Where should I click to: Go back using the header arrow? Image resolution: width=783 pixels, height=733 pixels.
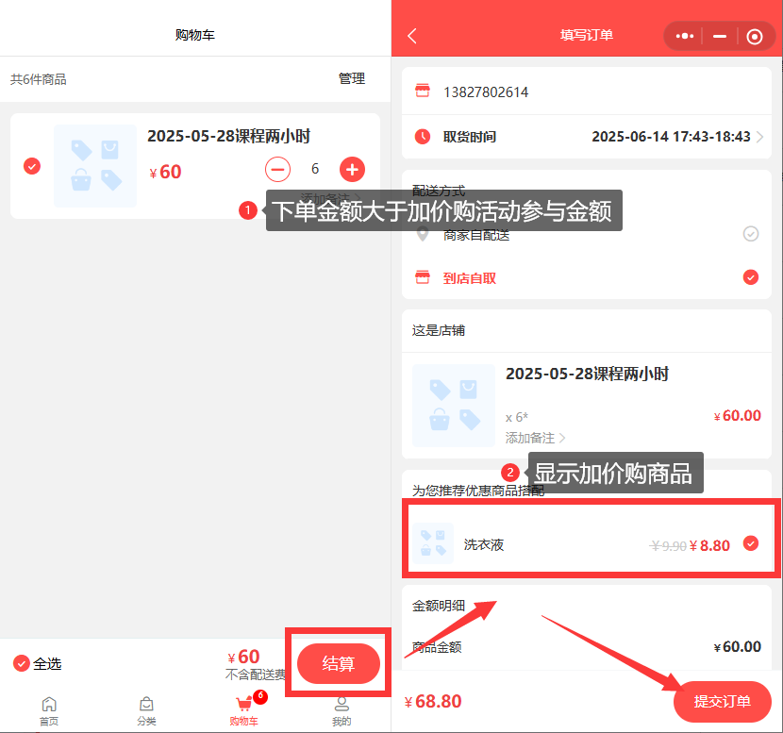412,36
